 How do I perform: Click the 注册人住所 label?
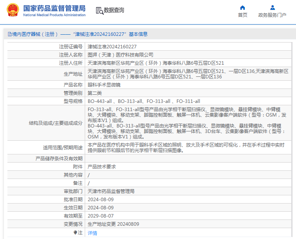[x=71, y=63]
